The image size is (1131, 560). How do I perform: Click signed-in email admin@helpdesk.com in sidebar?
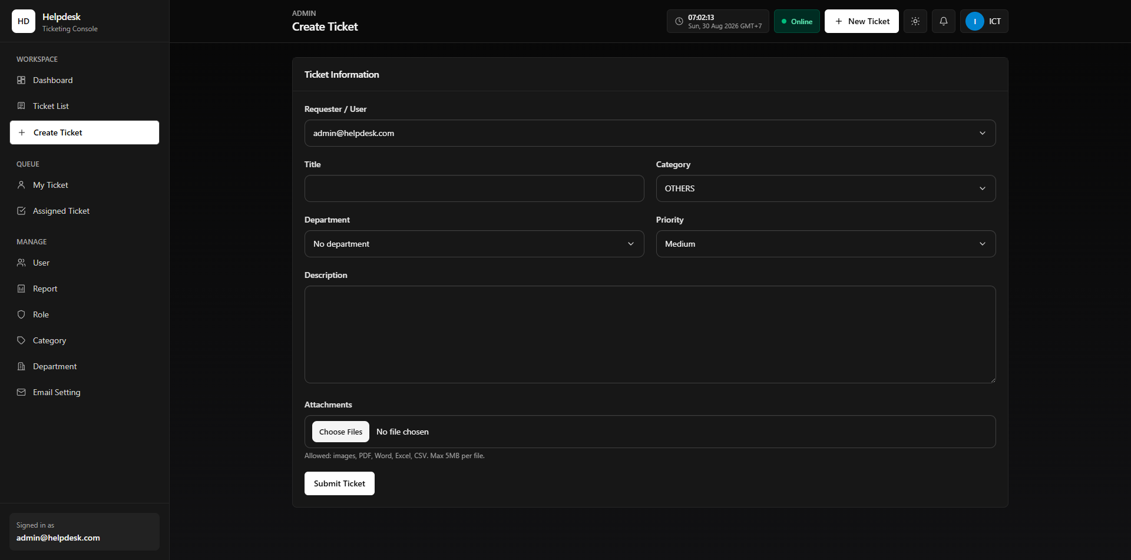[58, 538]
